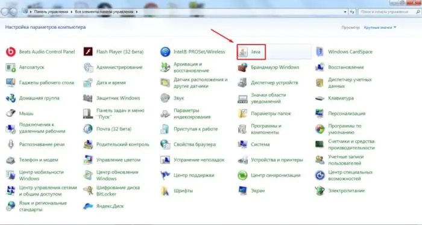
Task: Open Клавиатура icon
Action: point(320,98)
